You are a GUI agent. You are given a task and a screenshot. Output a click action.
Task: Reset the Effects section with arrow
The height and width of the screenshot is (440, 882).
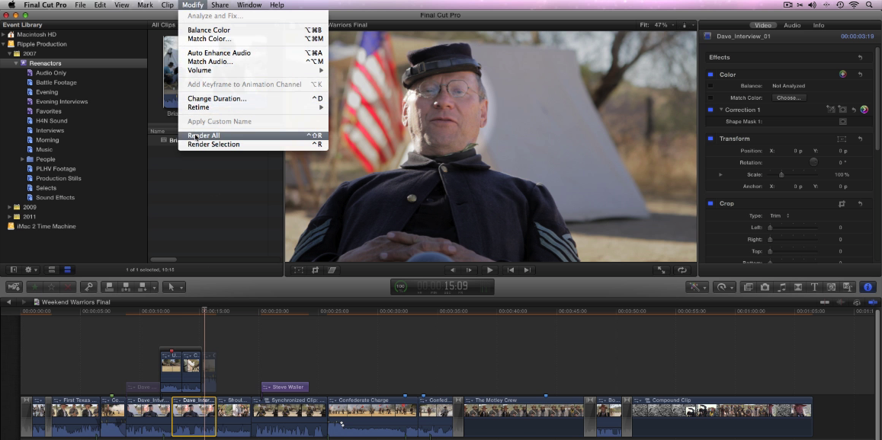coord(860,57)
